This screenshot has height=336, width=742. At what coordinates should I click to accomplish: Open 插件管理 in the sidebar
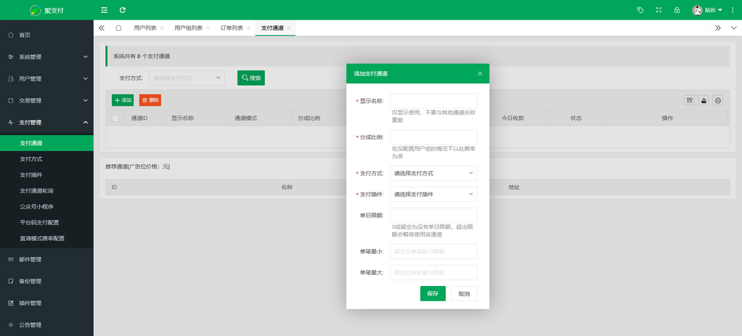46,303
